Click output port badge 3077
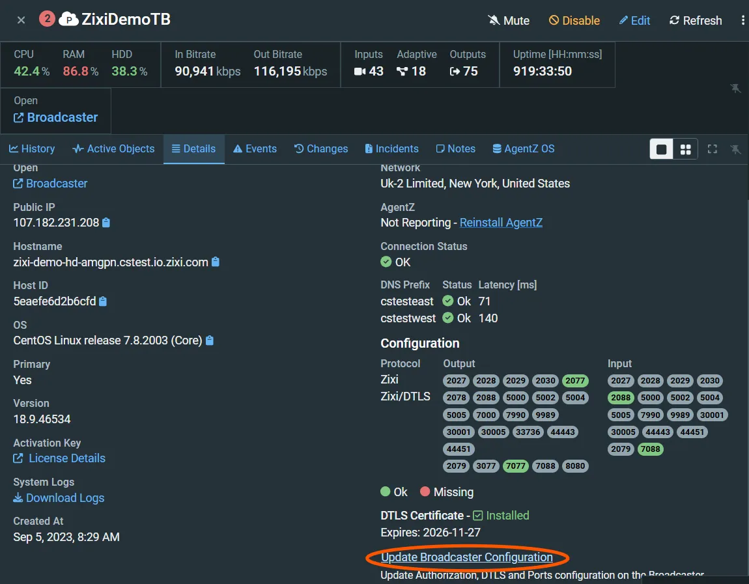Image resolution: width=749 pixels, height=584 pixels. pos(486,466)
